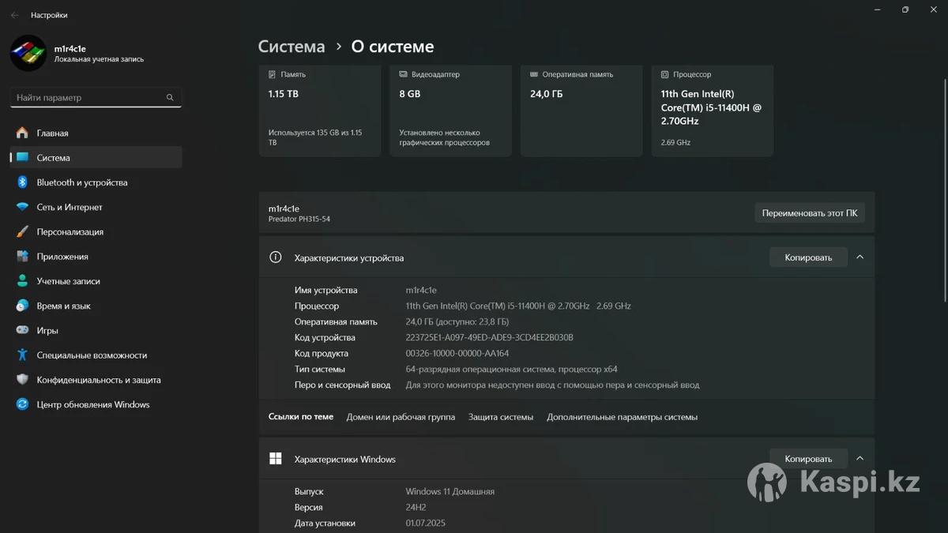The width and height of the screenshot is (948, 533).
Task: Click the Конфиденциальность shield icon
Action: click(22, 380)
